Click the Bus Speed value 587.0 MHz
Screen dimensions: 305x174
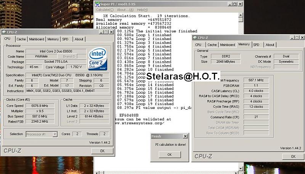[x=40, y=117]
